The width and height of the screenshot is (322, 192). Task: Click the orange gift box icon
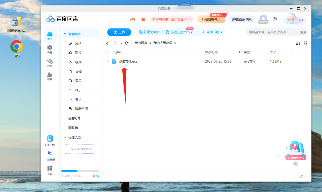click(143, 19)
